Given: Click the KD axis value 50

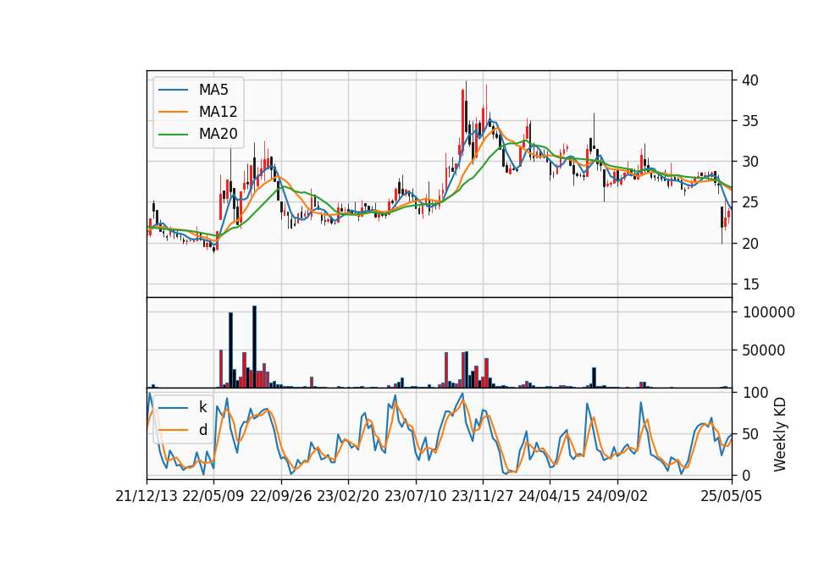Looking at the screenshot, I should 750,434.
